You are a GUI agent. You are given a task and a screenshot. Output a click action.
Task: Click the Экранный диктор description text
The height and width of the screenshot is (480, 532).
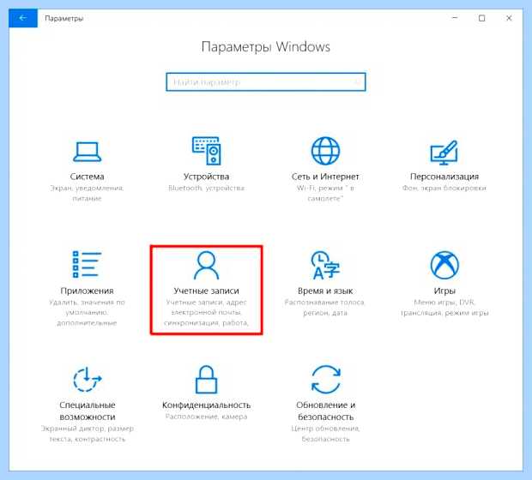(88, 434)
